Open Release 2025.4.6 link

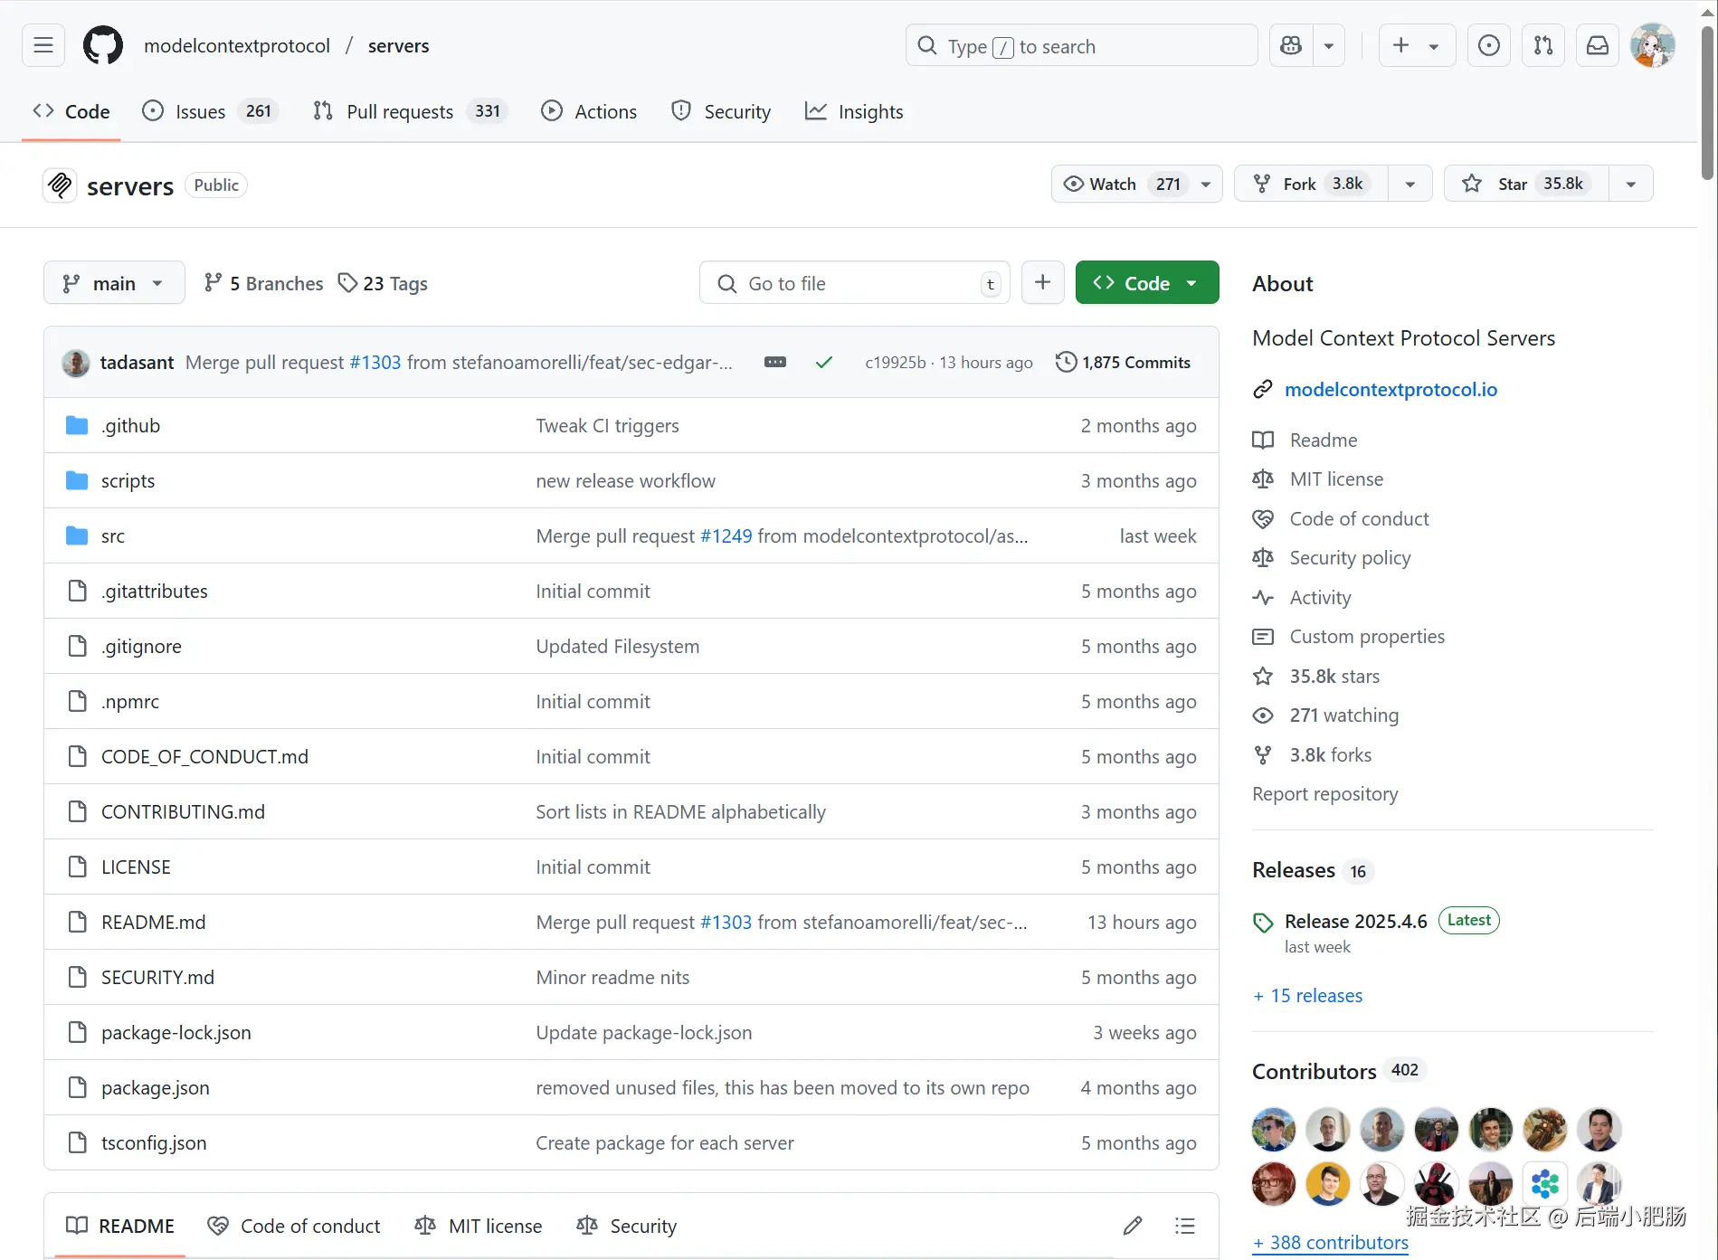pos(1355,921)
